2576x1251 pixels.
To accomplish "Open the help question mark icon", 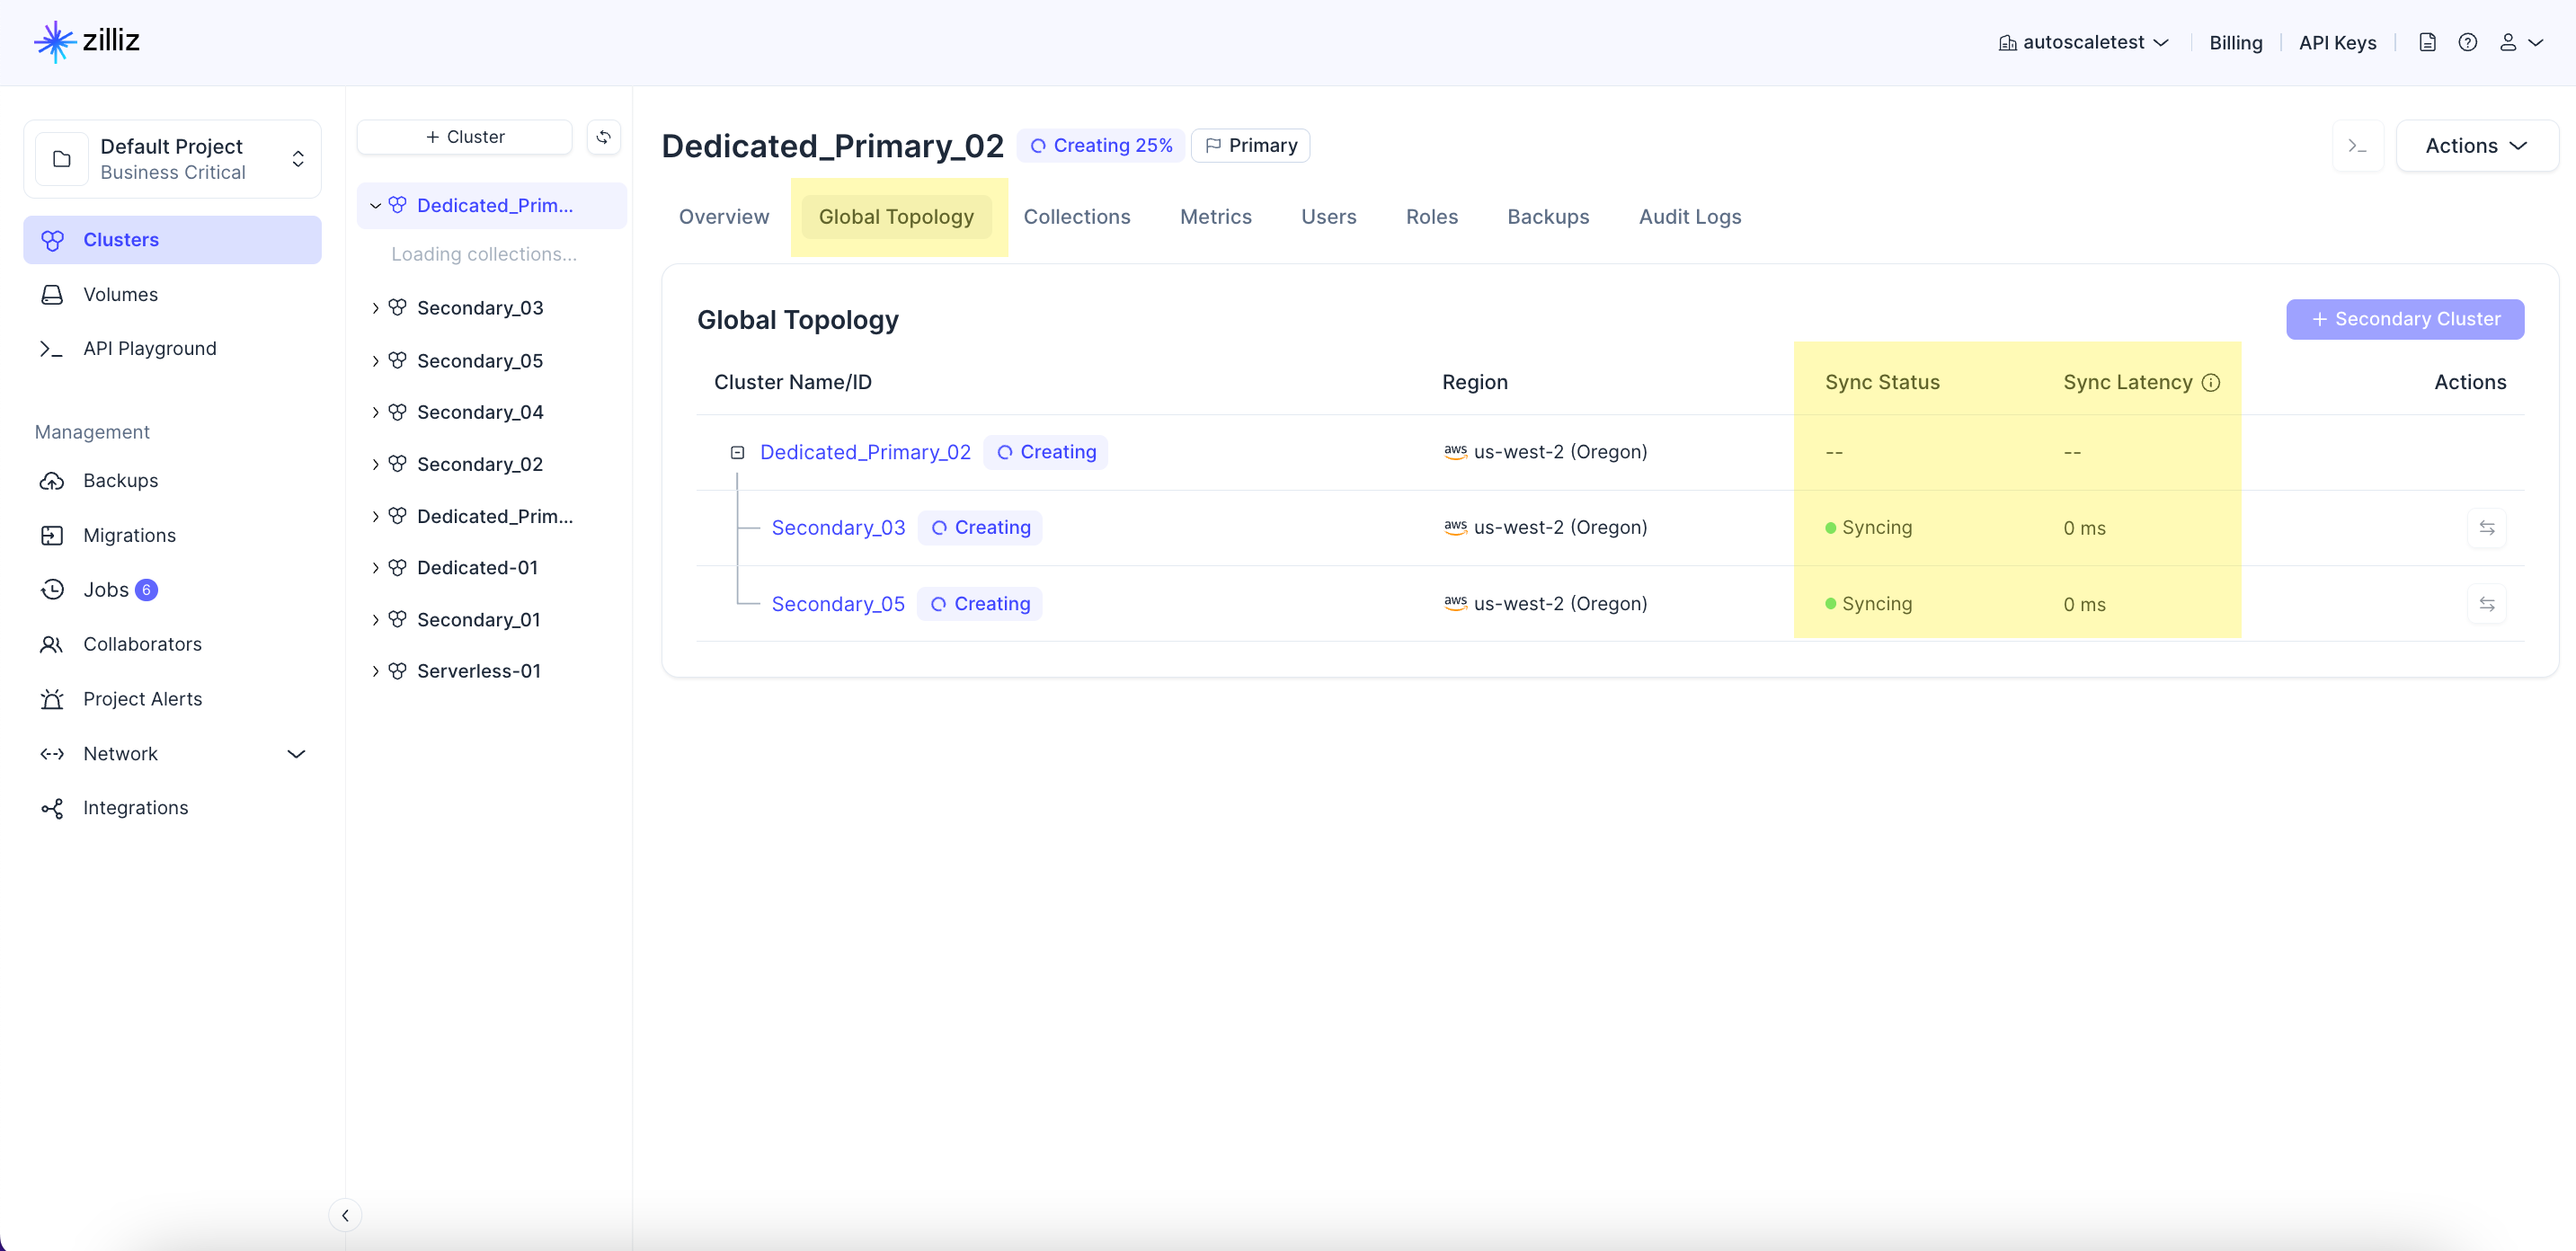I will coord(2467,42).
